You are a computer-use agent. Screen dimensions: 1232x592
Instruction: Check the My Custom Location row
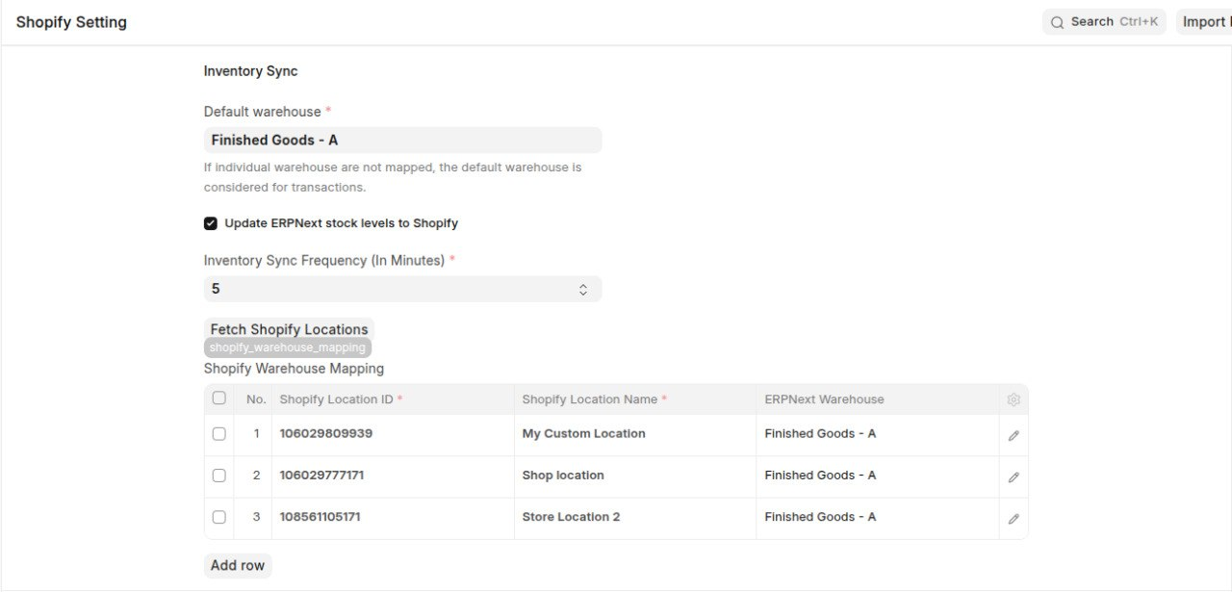pos(218,434)
